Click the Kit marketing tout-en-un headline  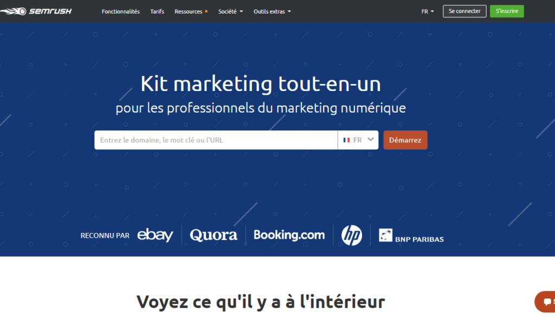point(261,84)
